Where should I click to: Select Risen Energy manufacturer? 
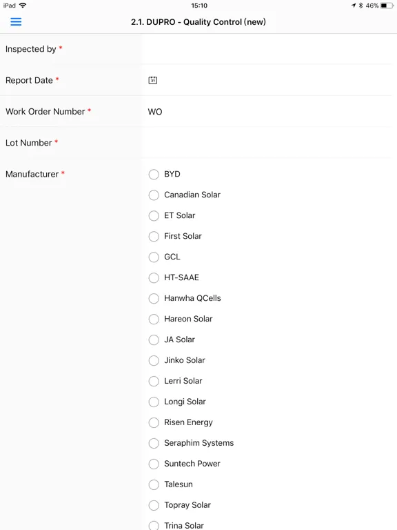(x=154, y=422)
